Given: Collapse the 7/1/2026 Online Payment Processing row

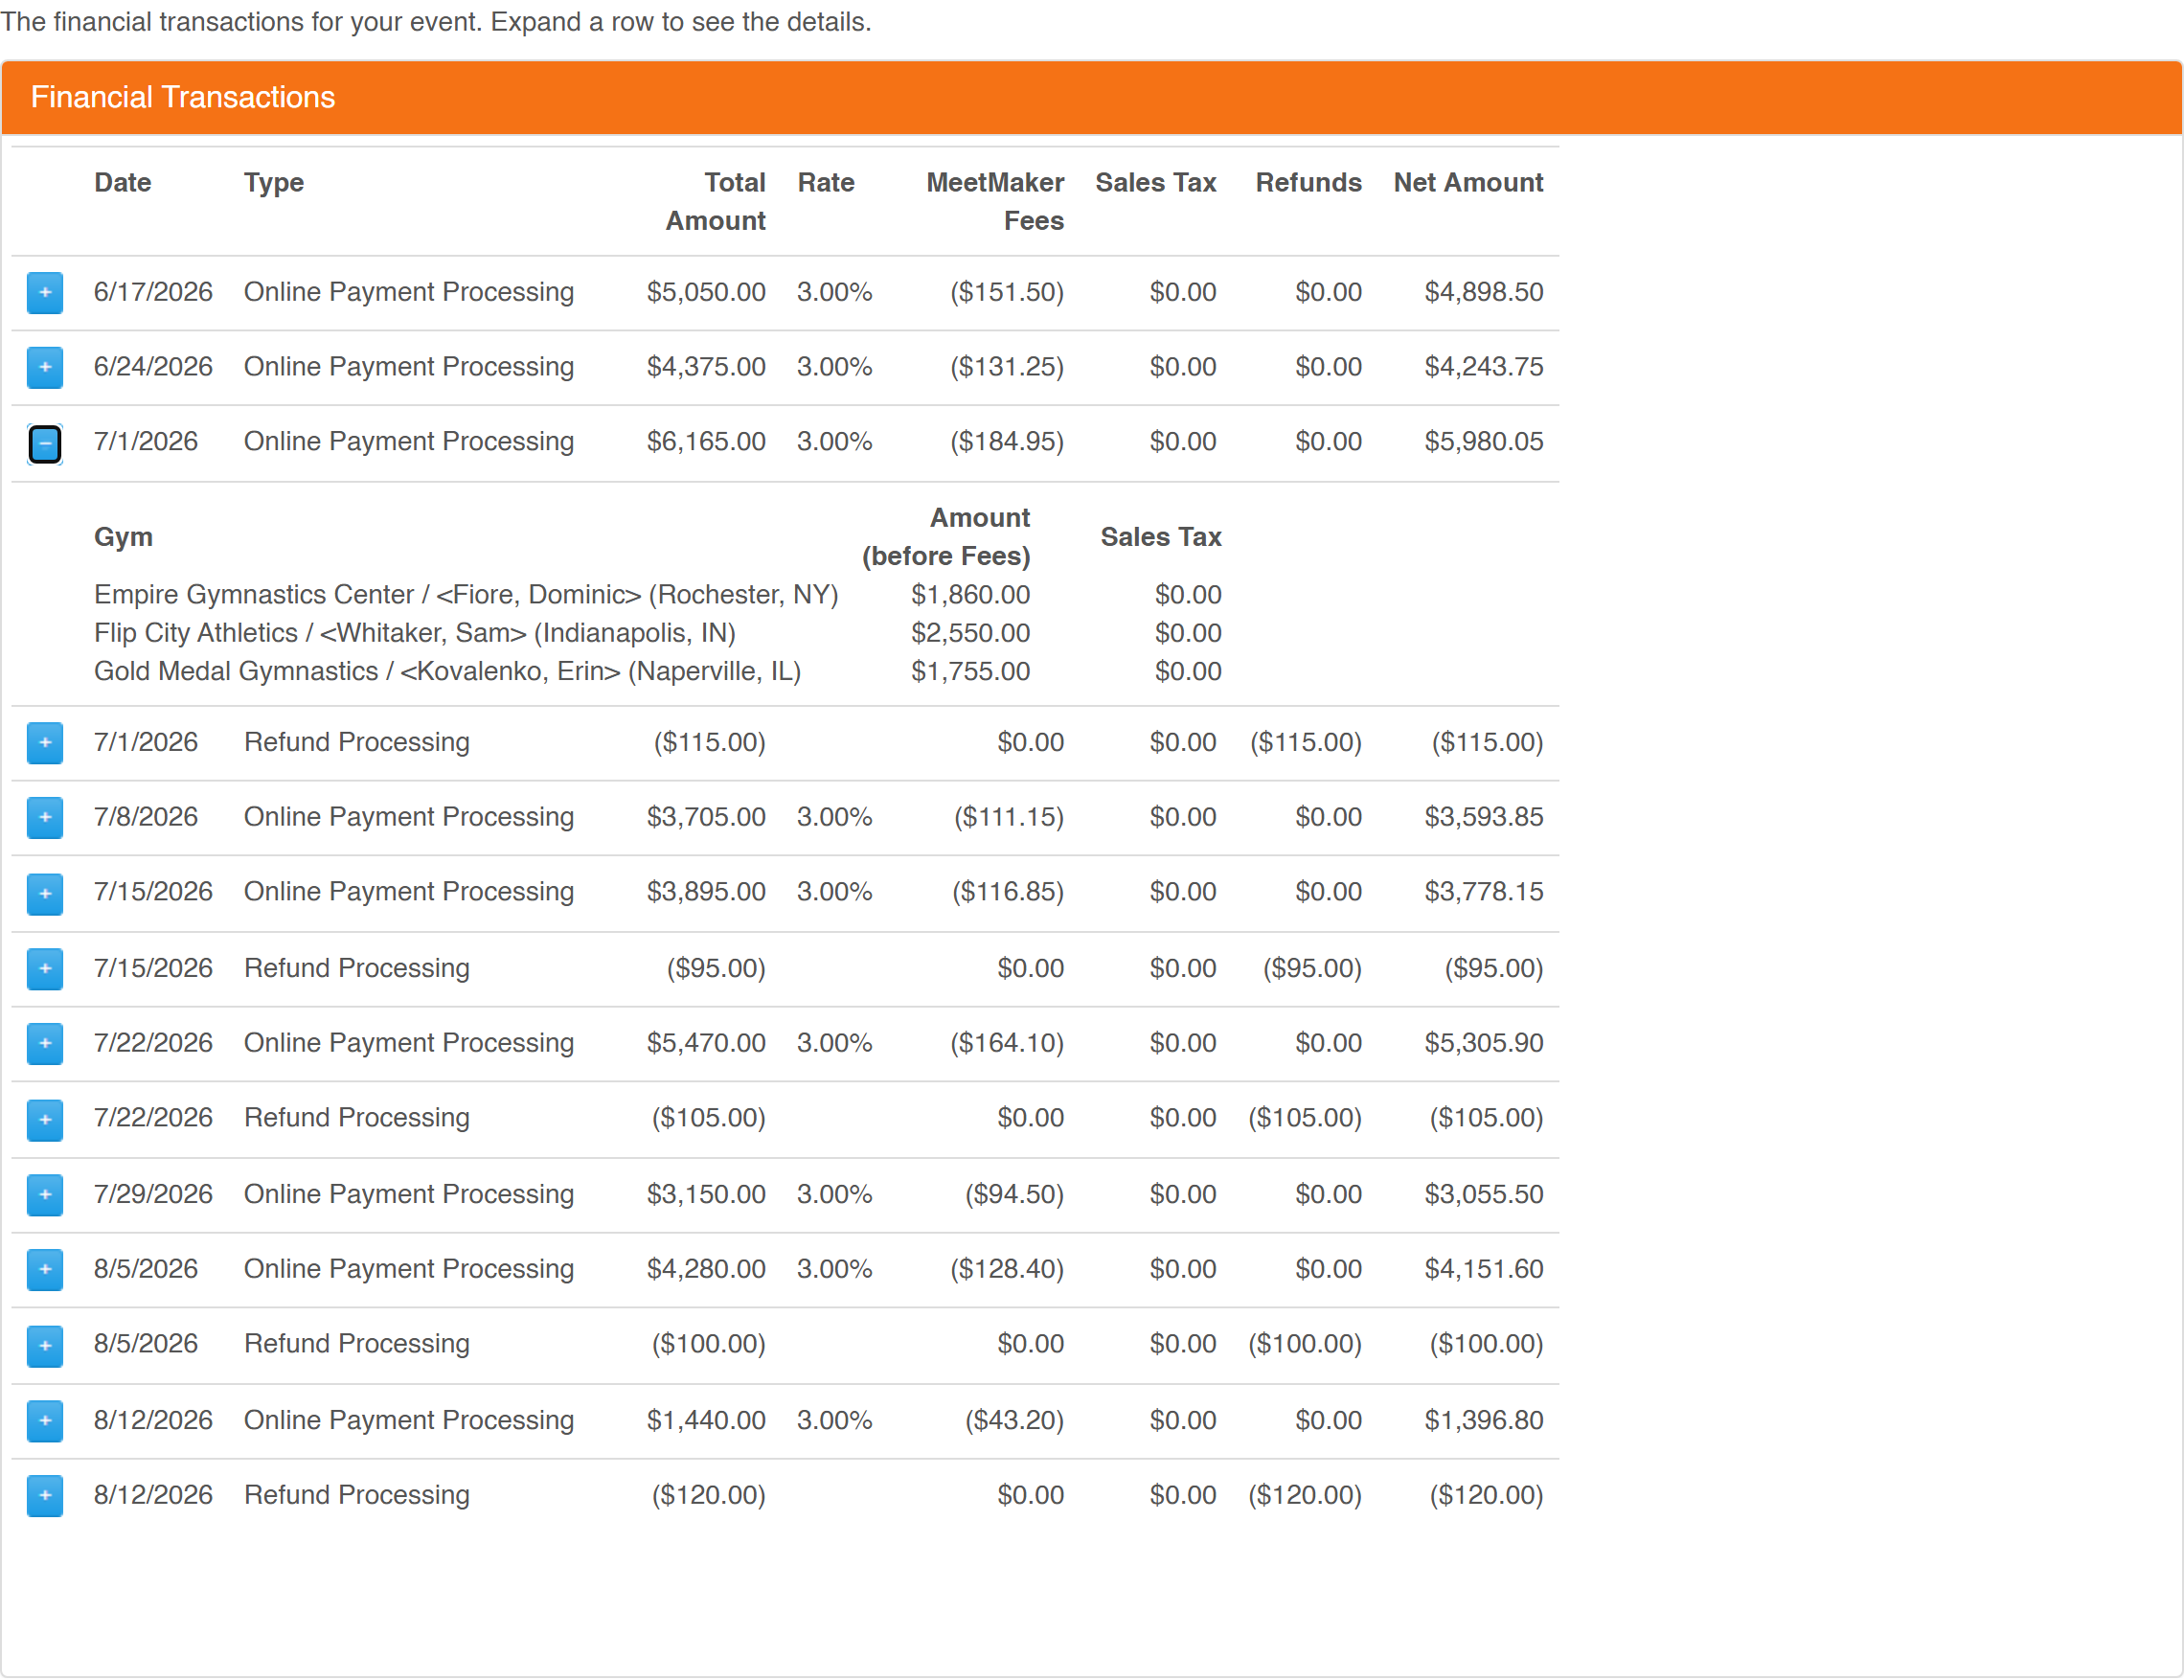Looking at the screenshot, I should (45, 443).
